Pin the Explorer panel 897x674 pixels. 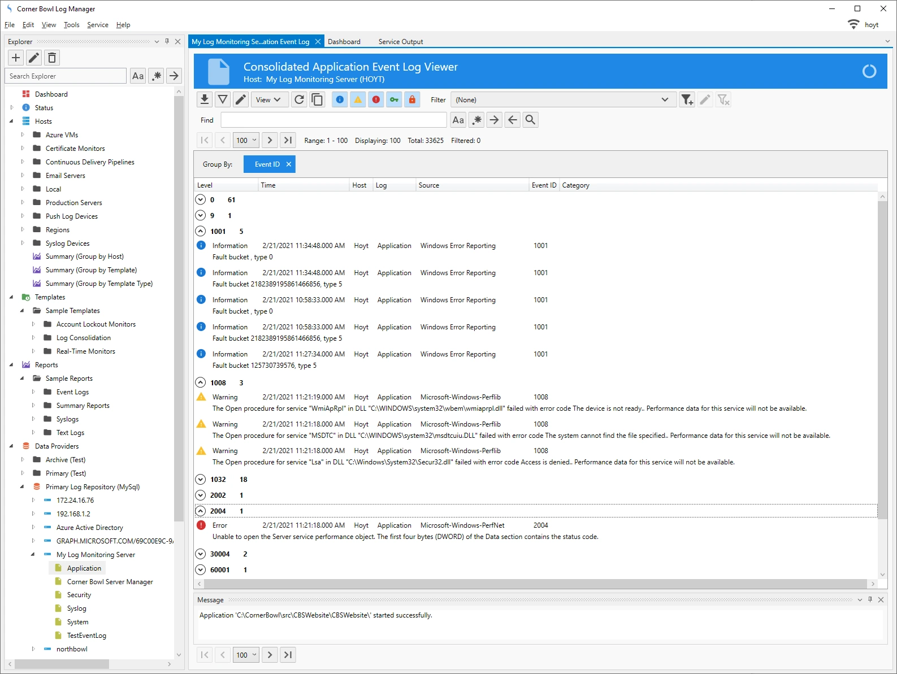pos(167,41)
